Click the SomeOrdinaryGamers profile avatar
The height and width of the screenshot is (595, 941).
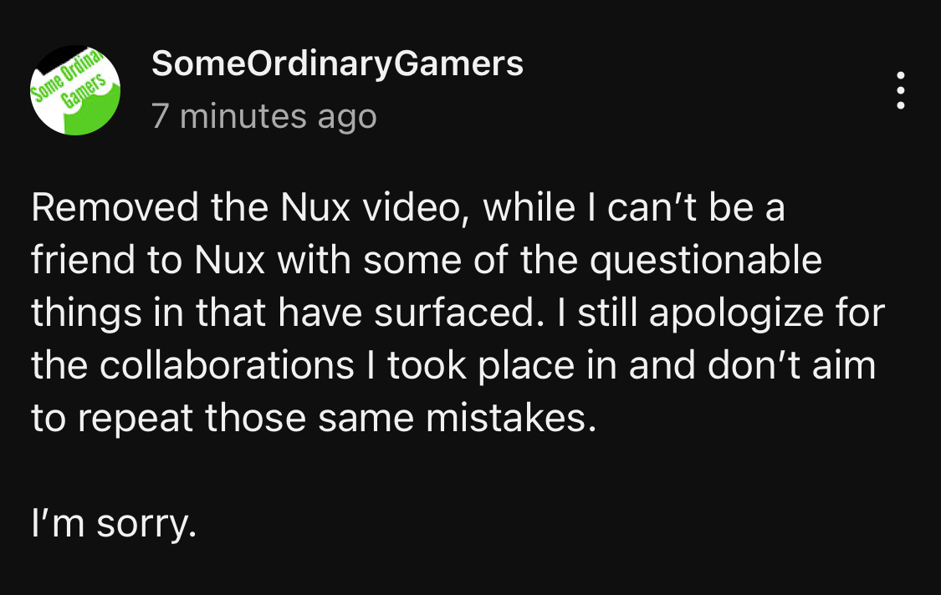(x=75, y=90)
